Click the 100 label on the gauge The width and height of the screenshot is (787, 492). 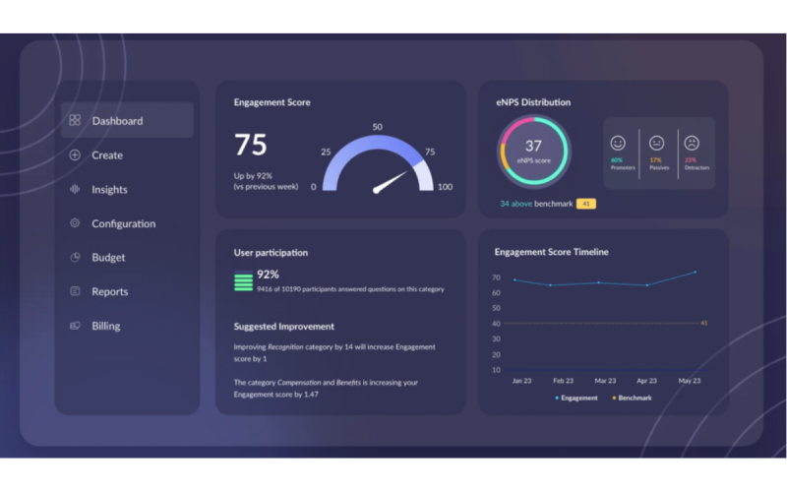pyautogui.click(x=445, y=187)
